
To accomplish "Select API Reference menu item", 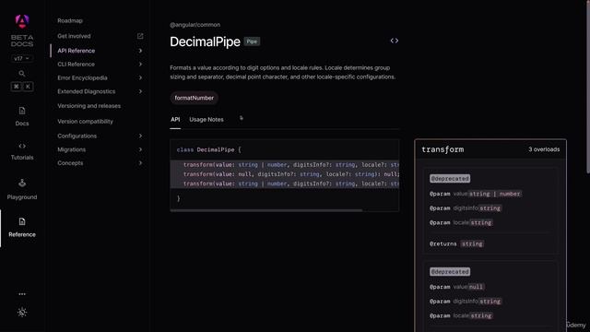I will pyautogui.click(x=76, y=51).
